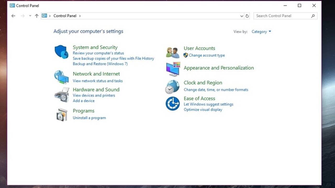335x188 pixels.
Task: Click the User Accounts people icon
Action: tap(173, 52)
